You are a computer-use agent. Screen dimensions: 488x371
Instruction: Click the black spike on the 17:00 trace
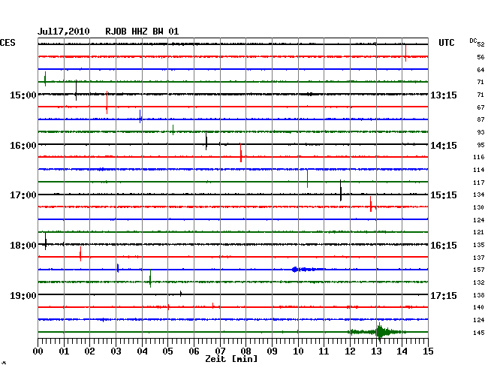(341, 191)
